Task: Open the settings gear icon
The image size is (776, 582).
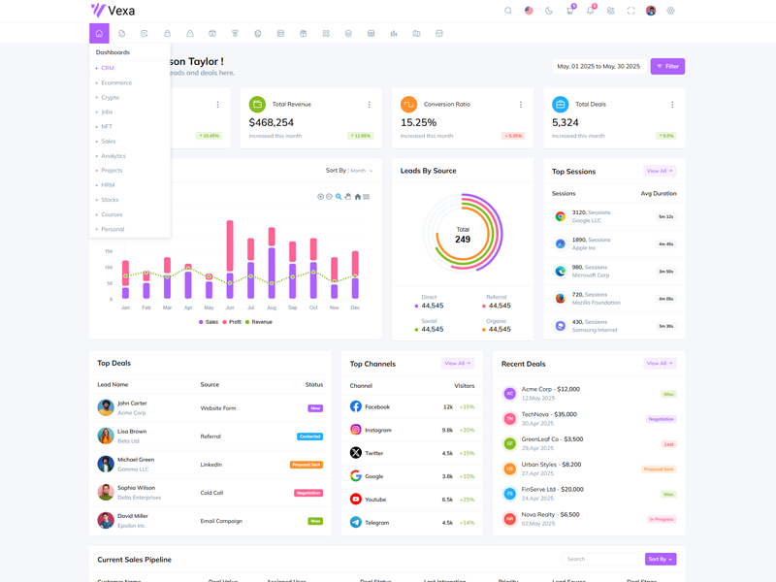Action: click(x=670, y=11)
